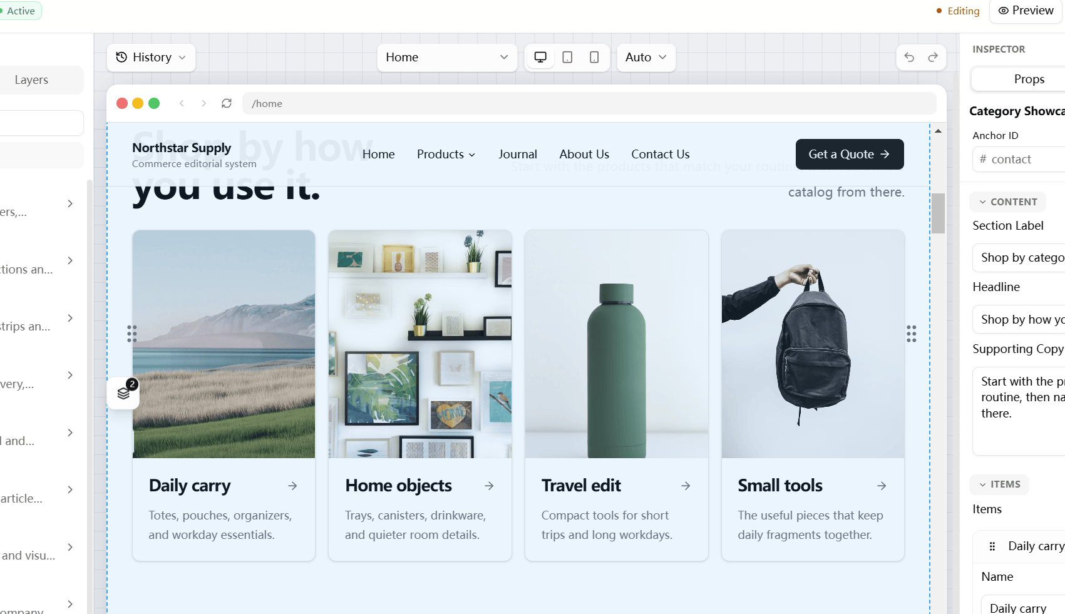Expand the layer row ending 'article...'

[x=70, y=489]
